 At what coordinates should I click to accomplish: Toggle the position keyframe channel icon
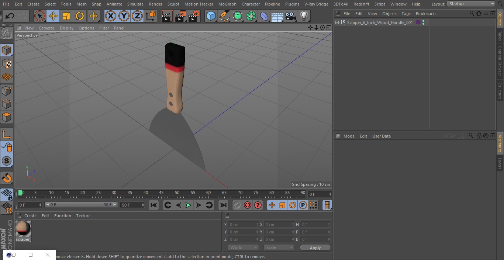tap(272, 205)
